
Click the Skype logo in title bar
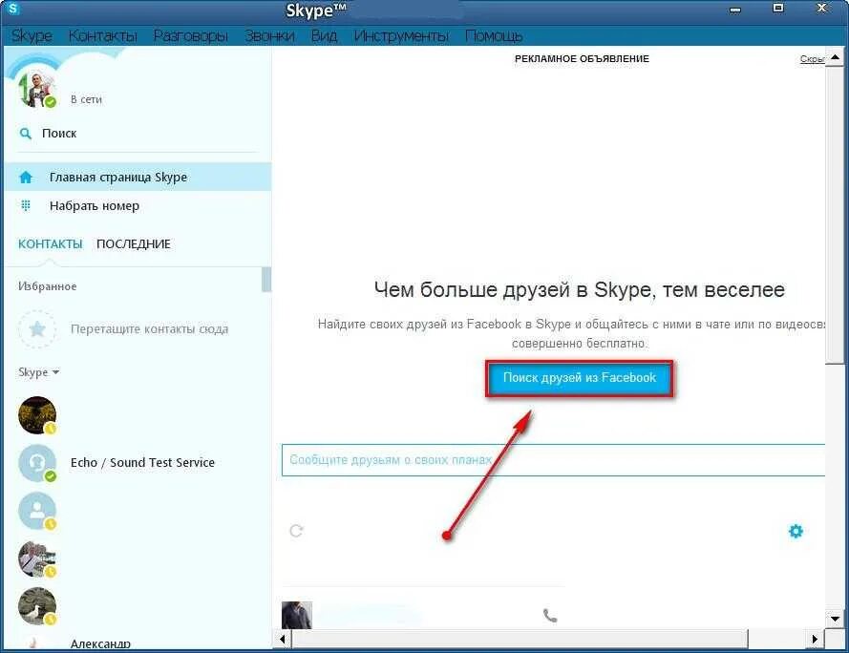pyautogui.click(x=12, y=9)
